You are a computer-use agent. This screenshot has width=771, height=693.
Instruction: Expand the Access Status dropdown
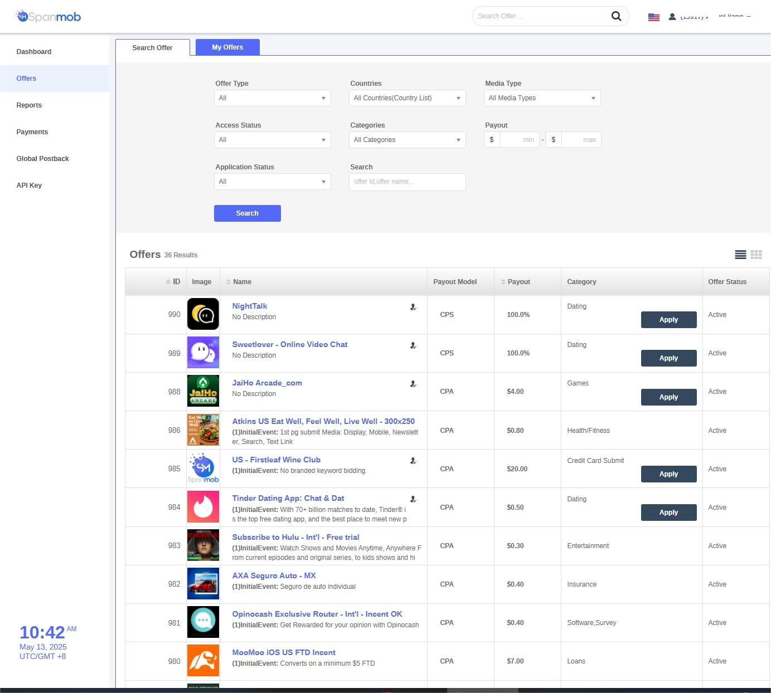(273, 140)
